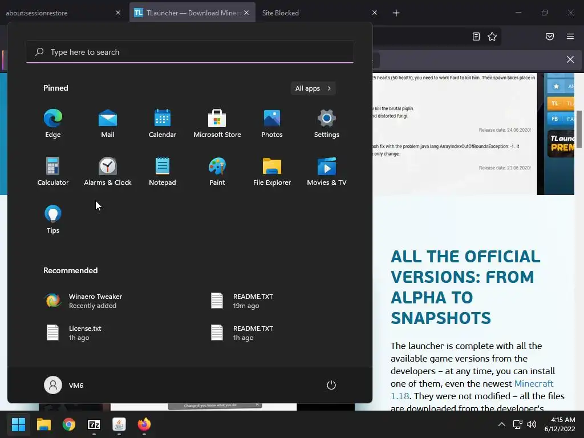
Task: Click the Windows Start button on taskbar
Action: (x=18, y=424)
